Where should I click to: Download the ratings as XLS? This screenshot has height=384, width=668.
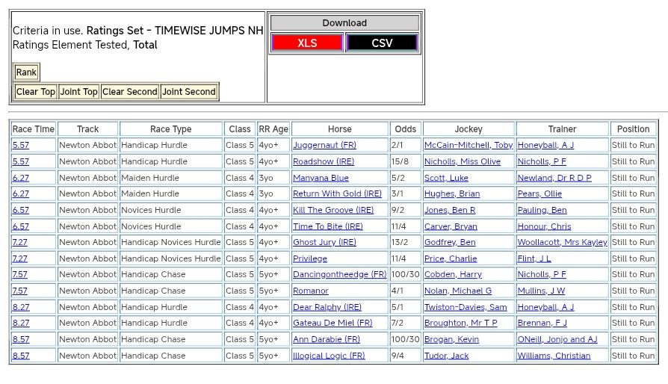tap(307, 43)
